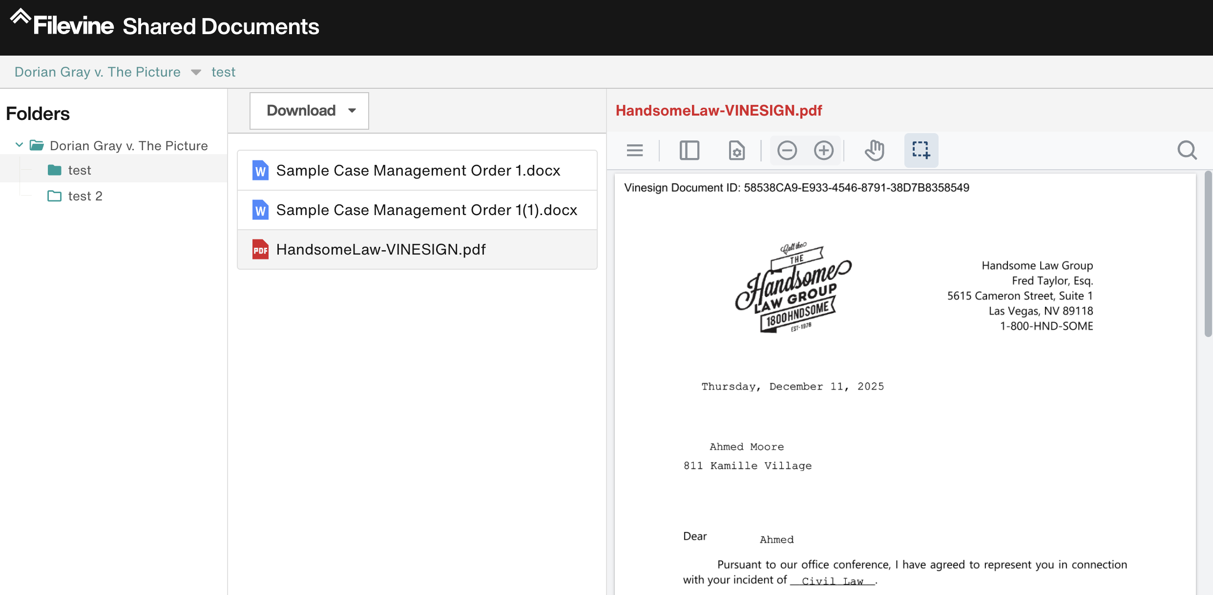Click 5615 Cameron Street, Suite 1 address line
The width and height of the screenshot is (1213, 595).
[1020, 296]
